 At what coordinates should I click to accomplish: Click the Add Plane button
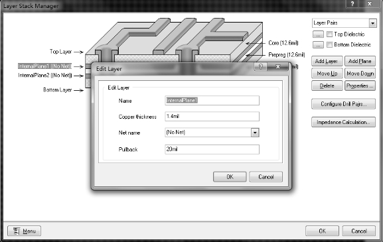pyautogui.click(x=360, y=61)
